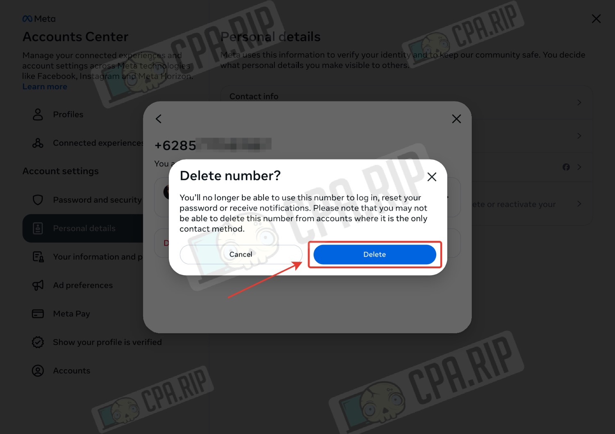Open the Ad preferences menu item
This screenshot has width=615, height=434.
coord(83,285)
